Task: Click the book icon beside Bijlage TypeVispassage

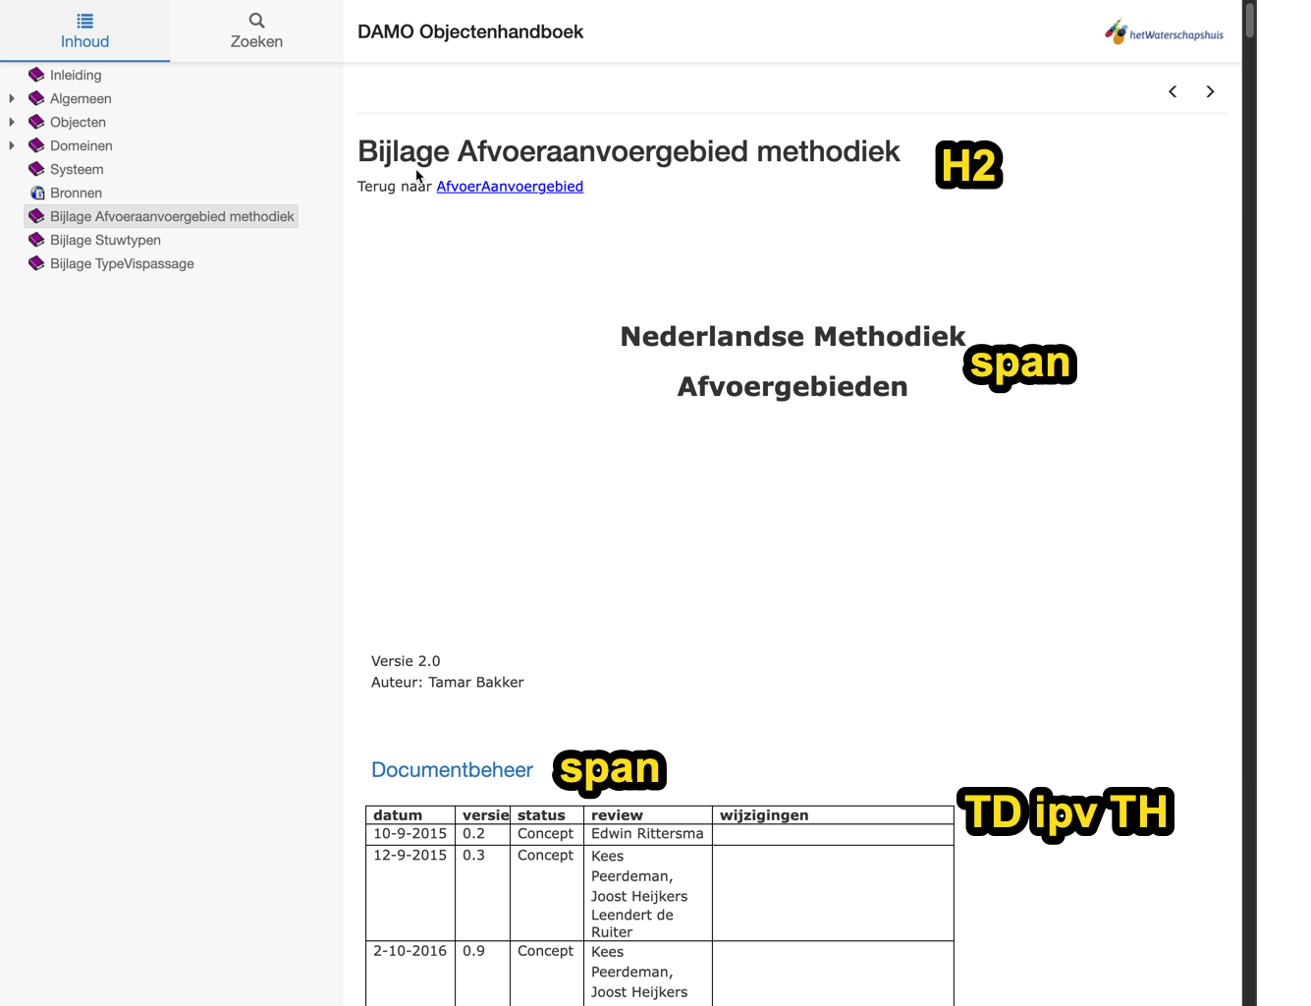Action: click(36, 263)
